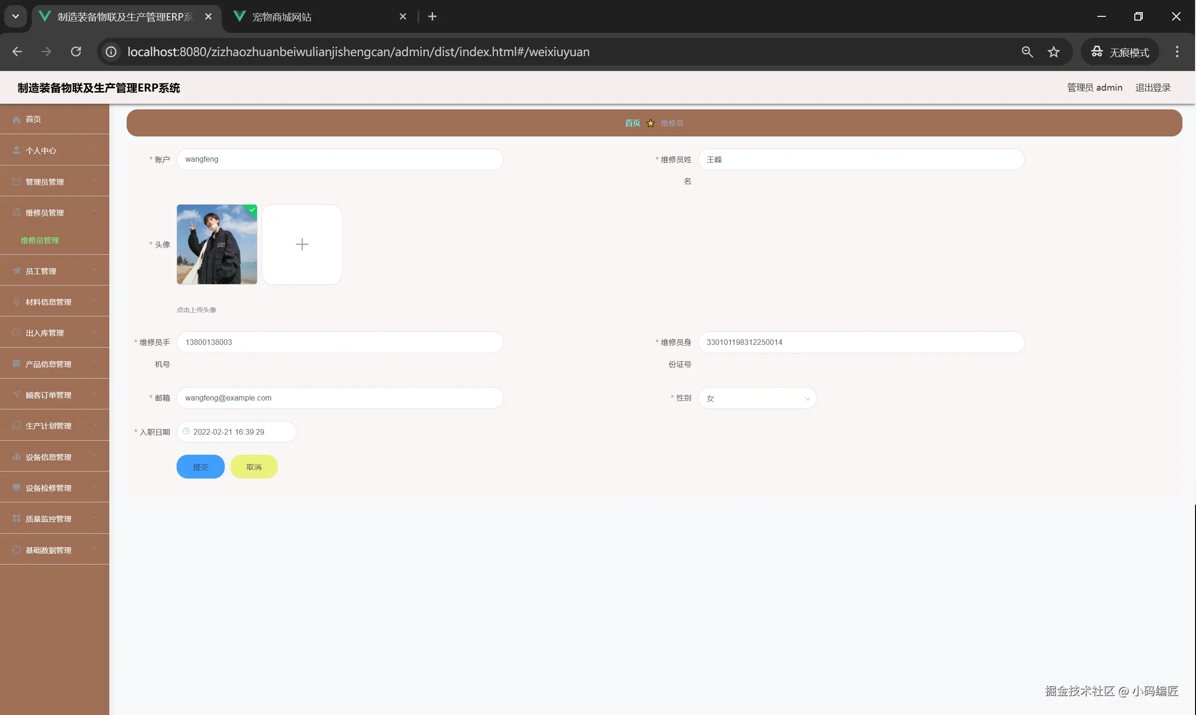
Task: Reload the page with browser refresh icon
Action: pos(76,52)
